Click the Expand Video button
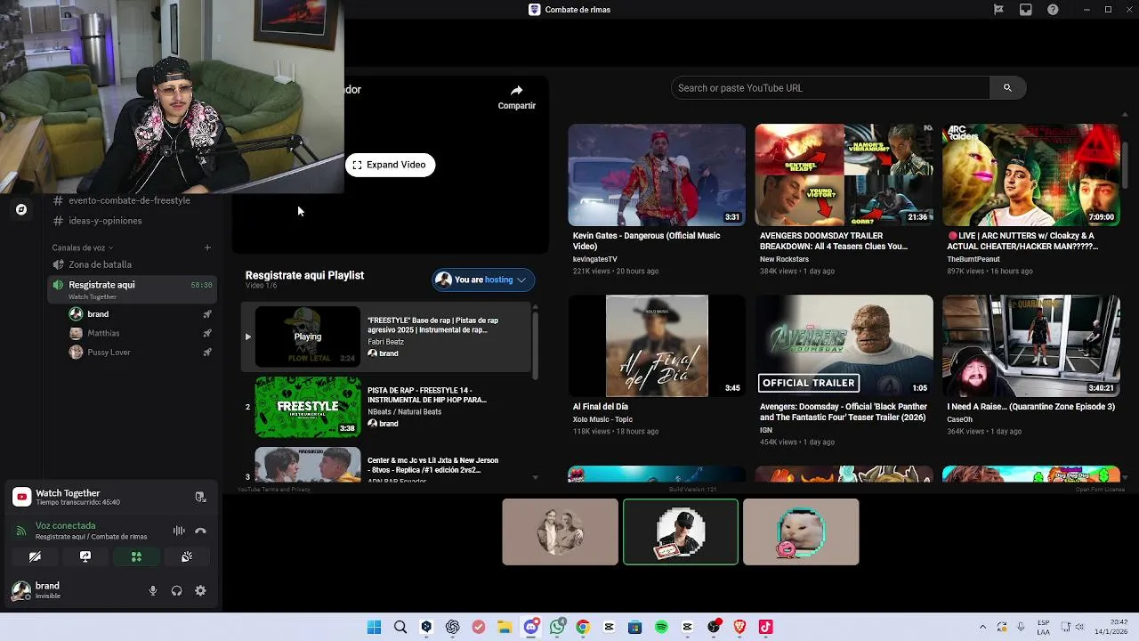The width and height of the screenshot is (1139, 641). coord(390,165)
